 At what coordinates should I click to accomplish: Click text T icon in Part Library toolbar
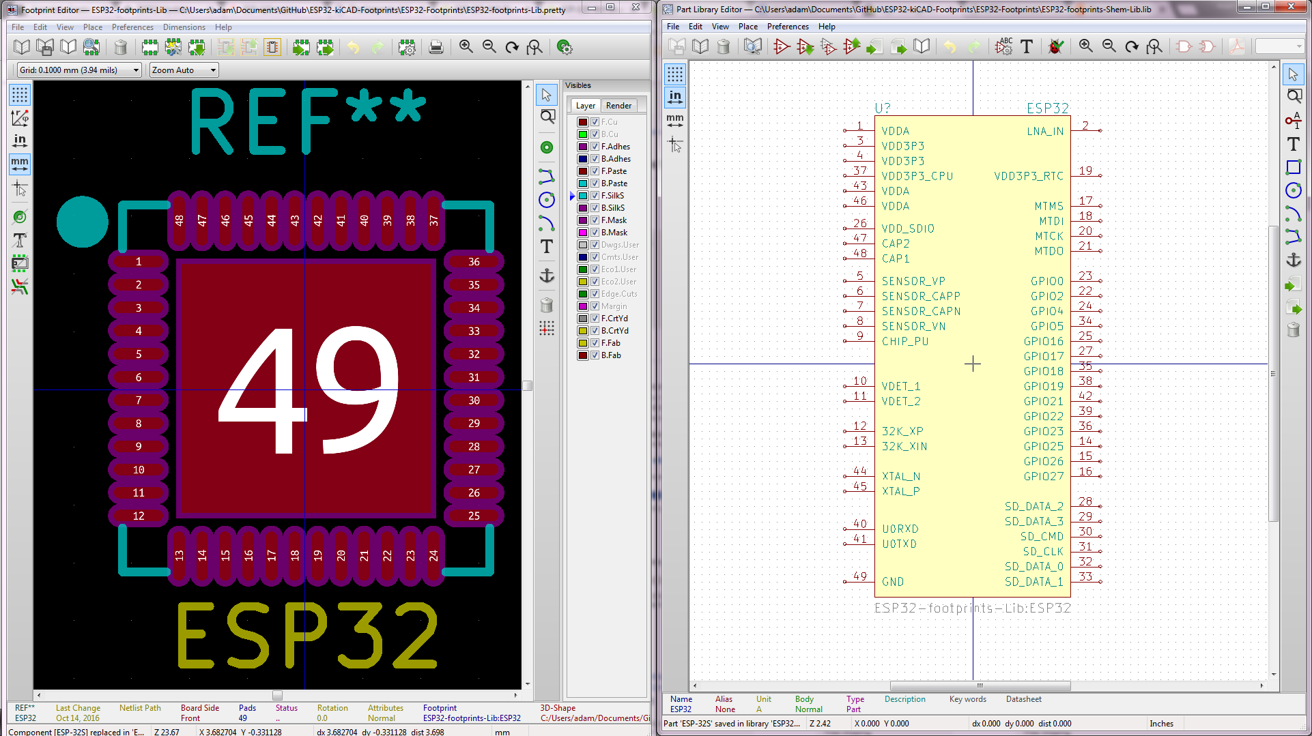point(1027,46)
